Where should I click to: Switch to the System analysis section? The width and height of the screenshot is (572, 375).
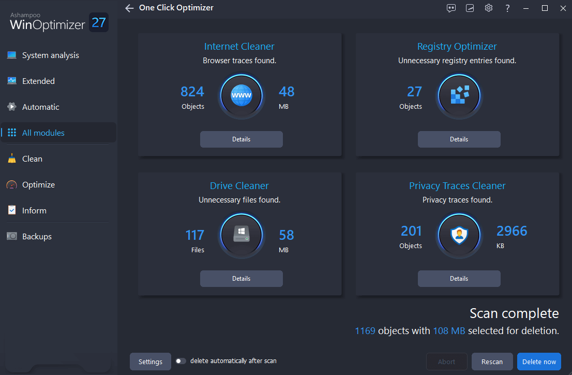[x=50, y=55]
